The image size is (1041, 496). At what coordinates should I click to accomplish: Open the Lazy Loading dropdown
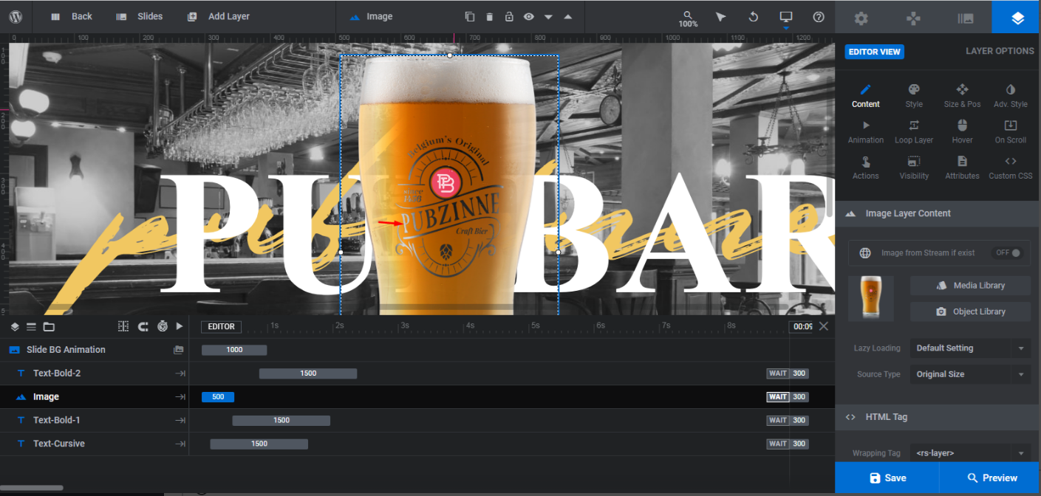(x=969, y=348)
